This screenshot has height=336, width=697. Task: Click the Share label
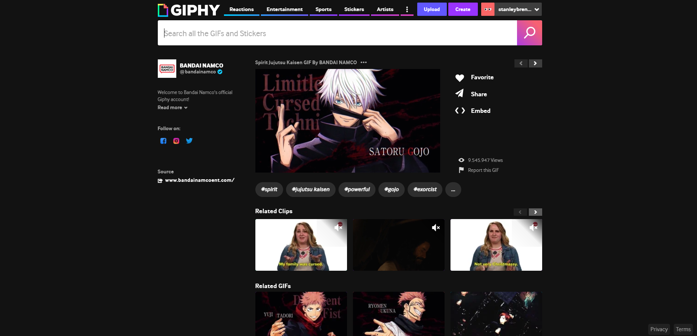479,94
